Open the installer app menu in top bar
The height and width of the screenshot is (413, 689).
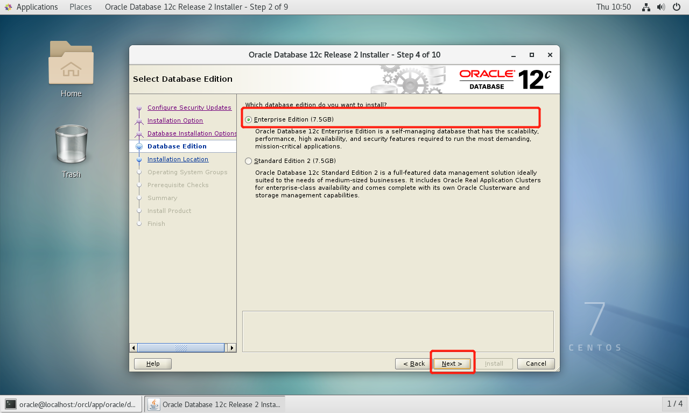(x=196, y=7)
